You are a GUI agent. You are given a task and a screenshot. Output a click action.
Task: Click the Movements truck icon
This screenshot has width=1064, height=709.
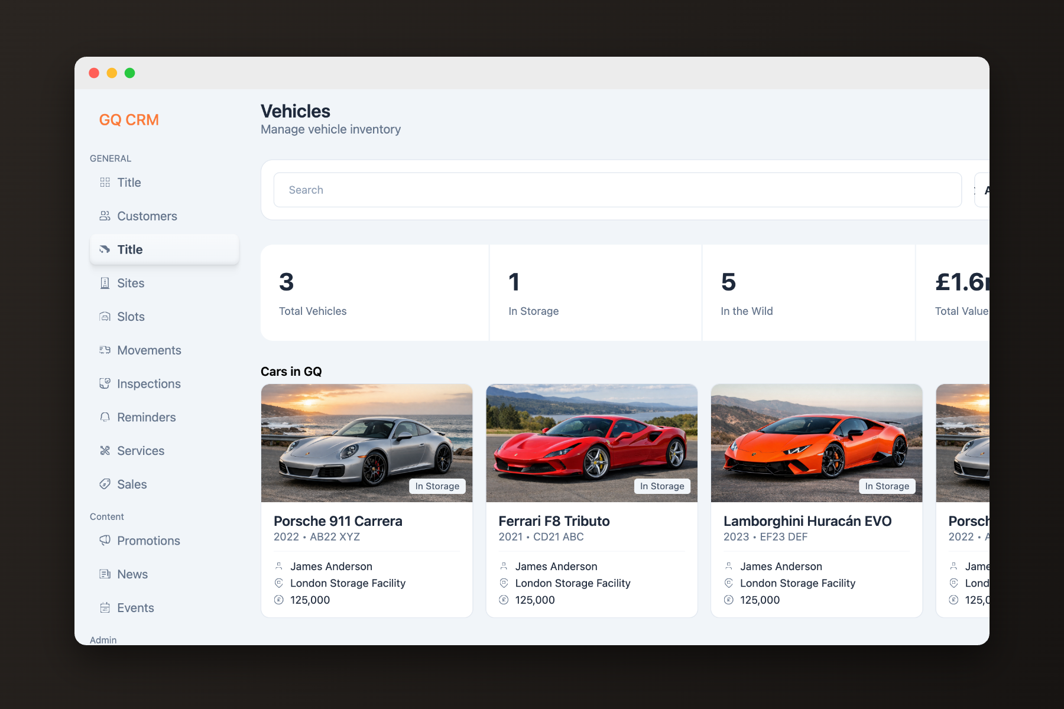coord(105,350)
